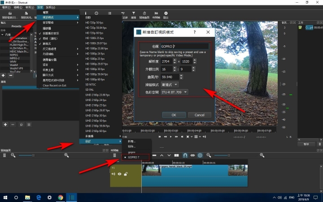Click the name field containing GOPRO 7
The height and width of the screenshot is (202, 323).
(184, 46)
